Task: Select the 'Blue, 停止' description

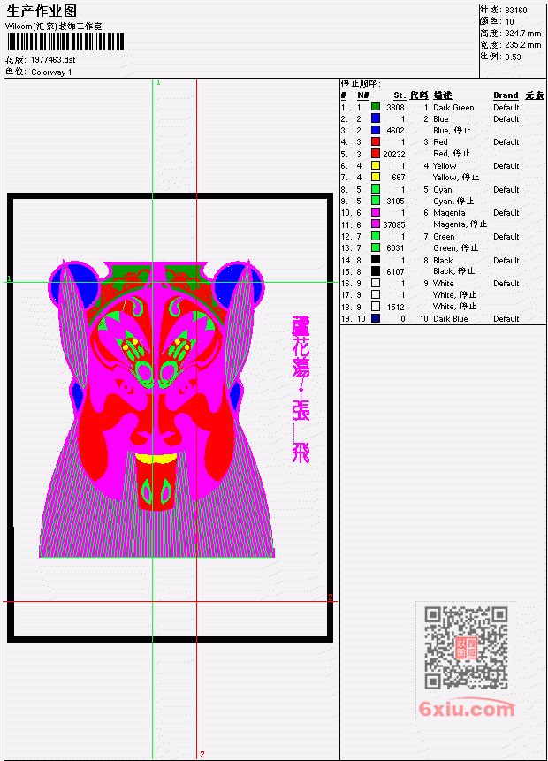Action: [x=452, y=131]
